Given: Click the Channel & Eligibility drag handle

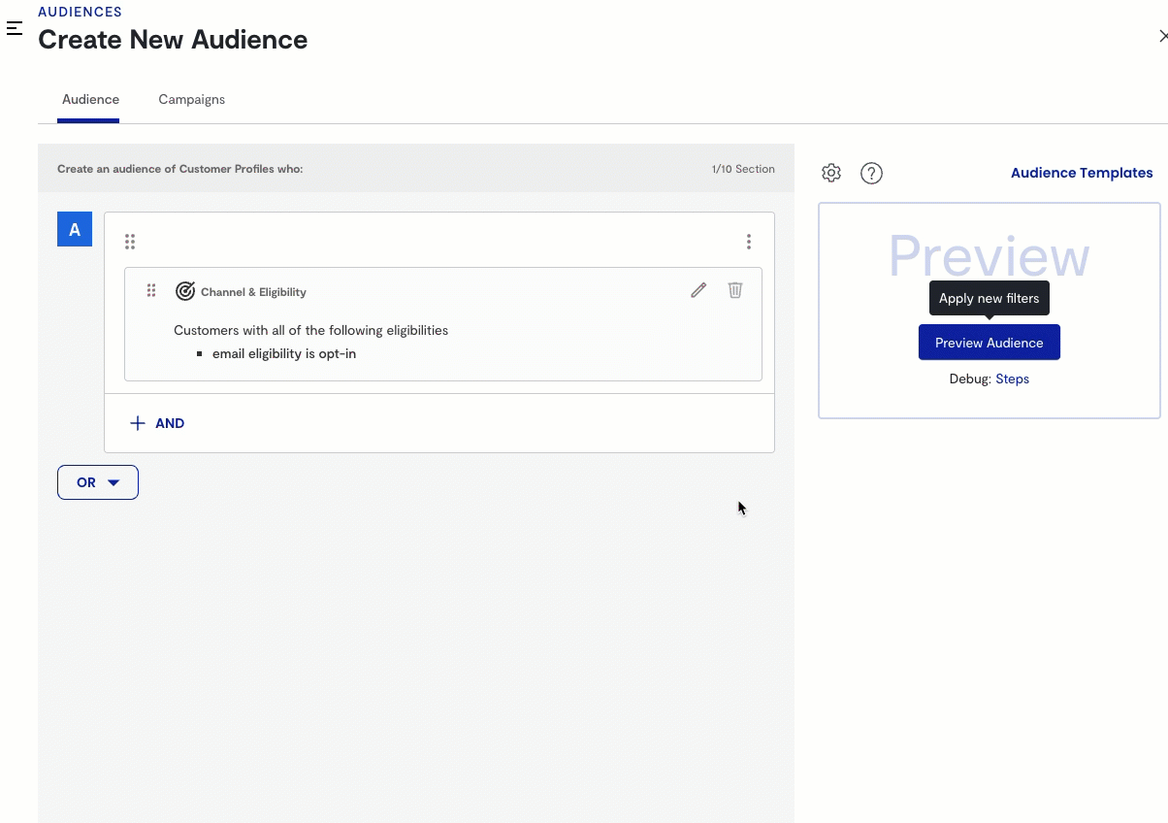Looking at the screenshot, I should point(151,290).
